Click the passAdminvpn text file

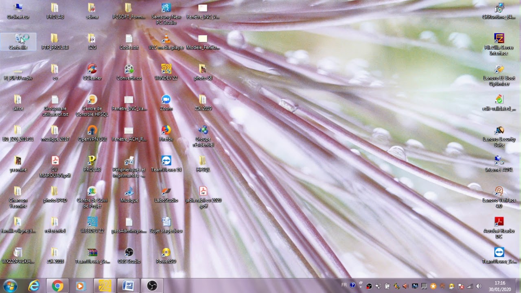coord(129,225)
